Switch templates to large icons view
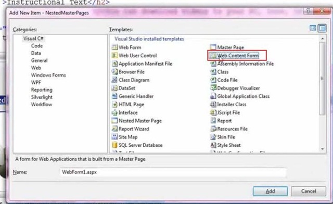The image size is (333, 204). click(x=313, y=28)
